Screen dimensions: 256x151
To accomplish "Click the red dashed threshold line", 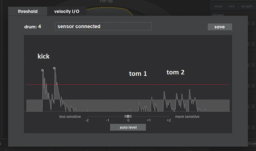I will click(x=128, y=84).
